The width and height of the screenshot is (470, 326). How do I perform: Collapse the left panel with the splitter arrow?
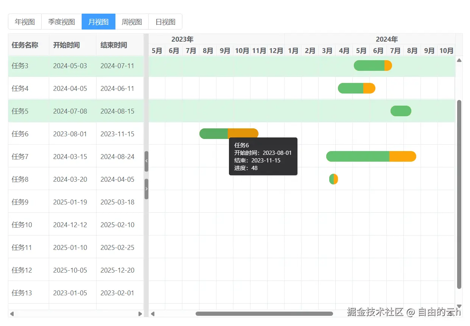coord(146,161)
